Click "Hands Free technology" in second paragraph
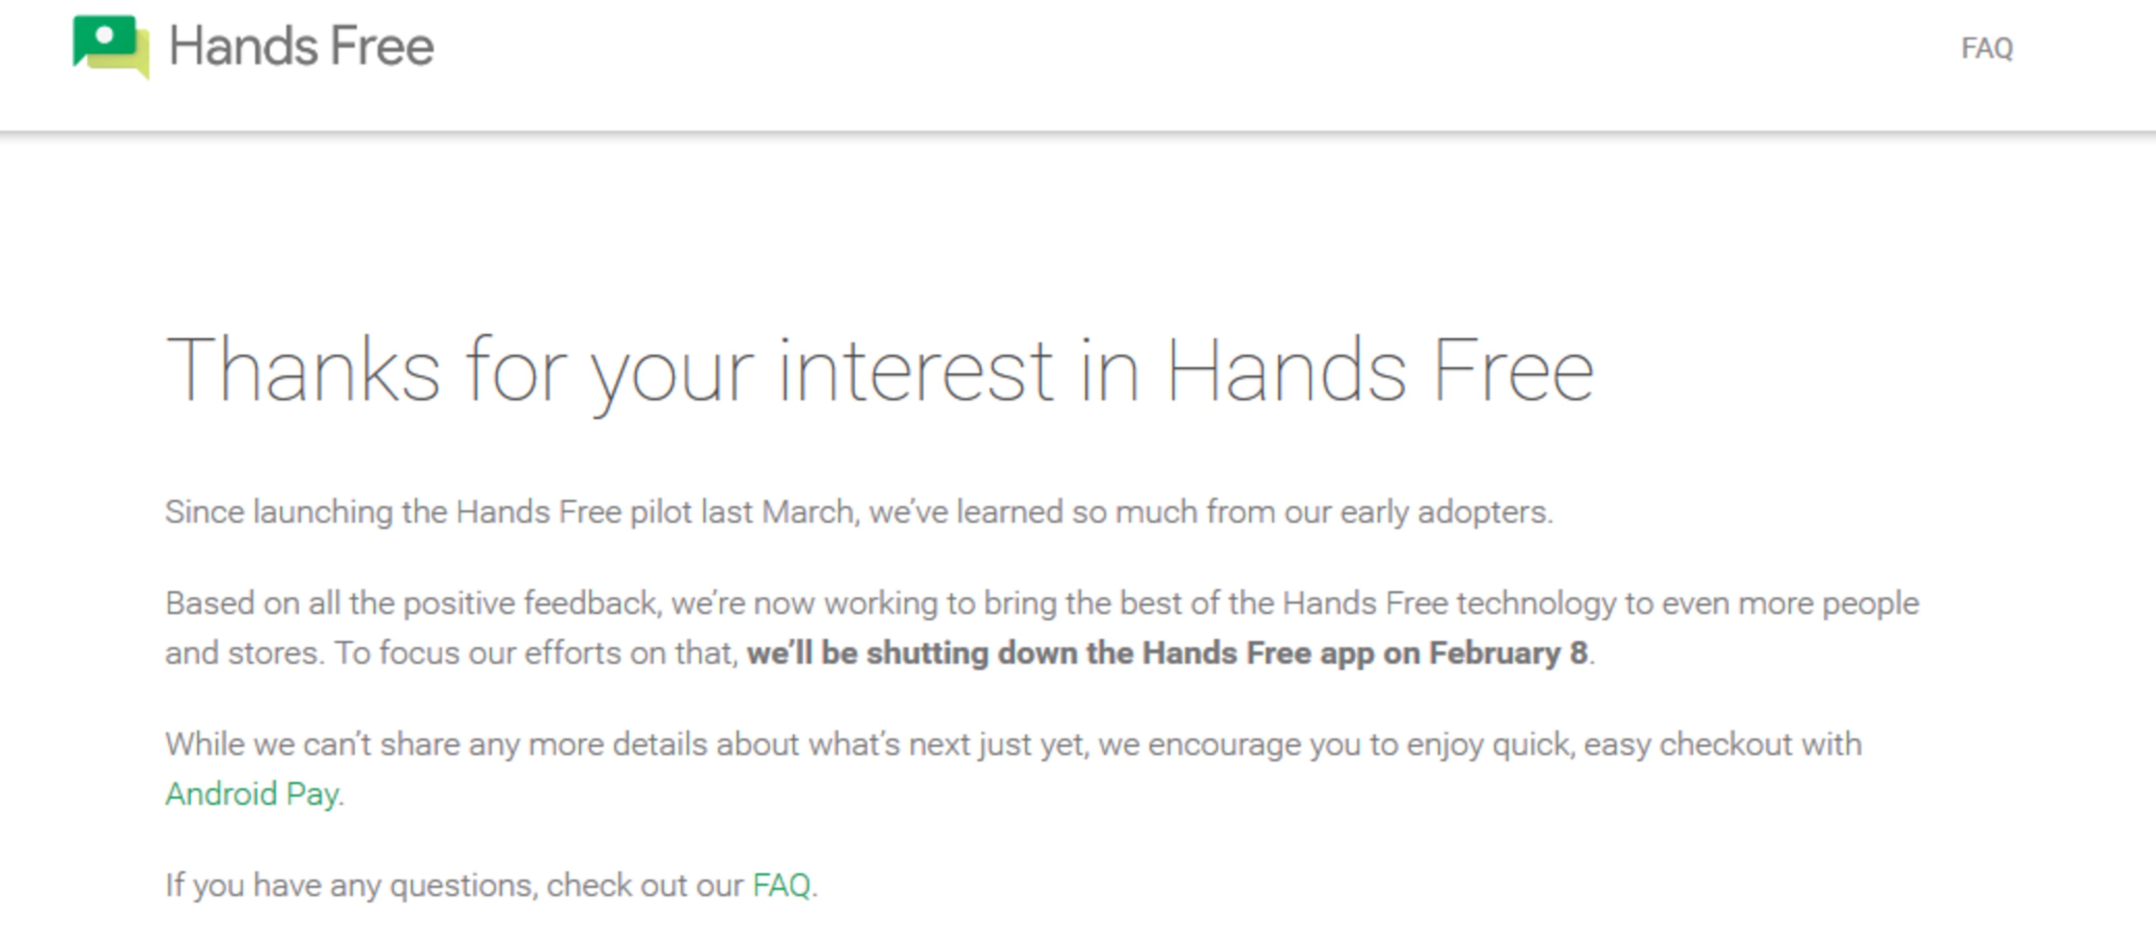The image size is (2156, 948). pos(1449,603)
